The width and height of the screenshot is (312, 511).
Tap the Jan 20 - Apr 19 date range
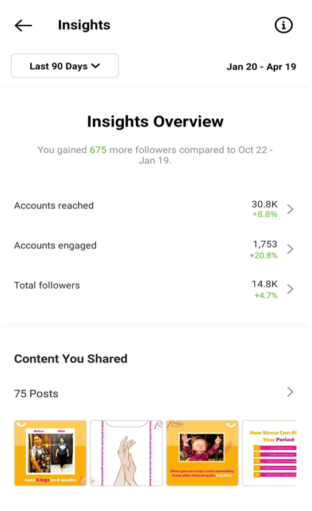261,66
